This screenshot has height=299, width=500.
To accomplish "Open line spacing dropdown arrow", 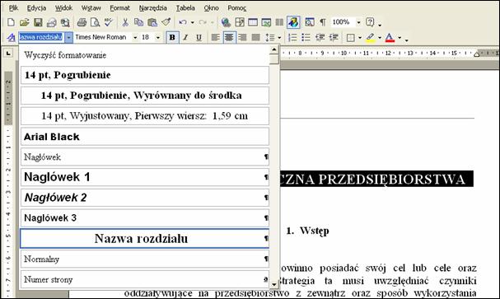I will 279,38.
